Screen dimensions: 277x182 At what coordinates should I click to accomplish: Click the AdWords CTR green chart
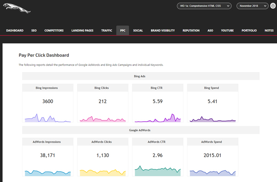[x=158, y=171]
